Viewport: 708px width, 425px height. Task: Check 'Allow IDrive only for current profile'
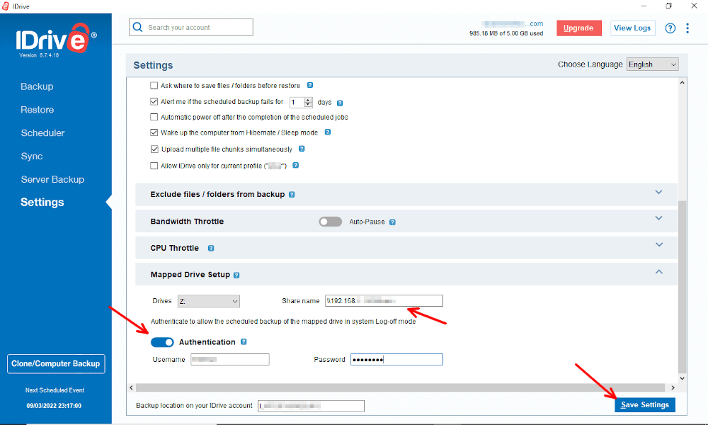click(154, 166)
